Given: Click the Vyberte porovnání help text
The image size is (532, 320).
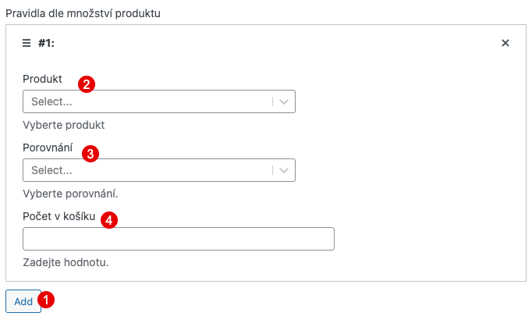Looking at the screenshot, I should tap(70, 194).
